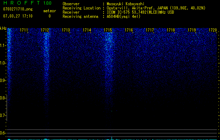Click the 1719 time marker
The height and width of the screenshot is (140, 220).
coord(192,30)
